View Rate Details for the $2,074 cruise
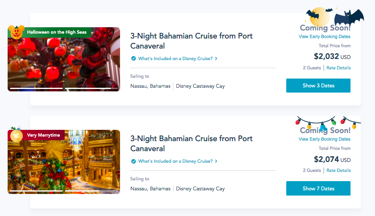Image resolution: width=375 pixels, height=216 pixels. pyautogui.click(x=338, y=170)
